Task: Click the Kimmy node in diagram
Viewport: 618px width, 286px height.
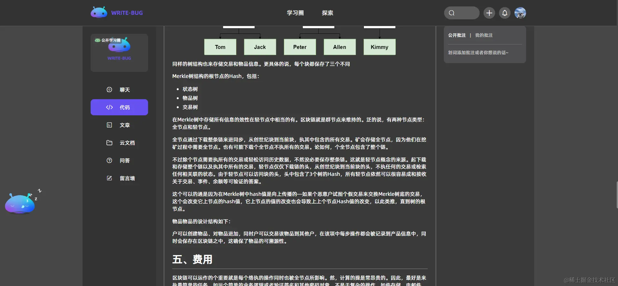Action: pyautogui.click(x=380, y=47)
